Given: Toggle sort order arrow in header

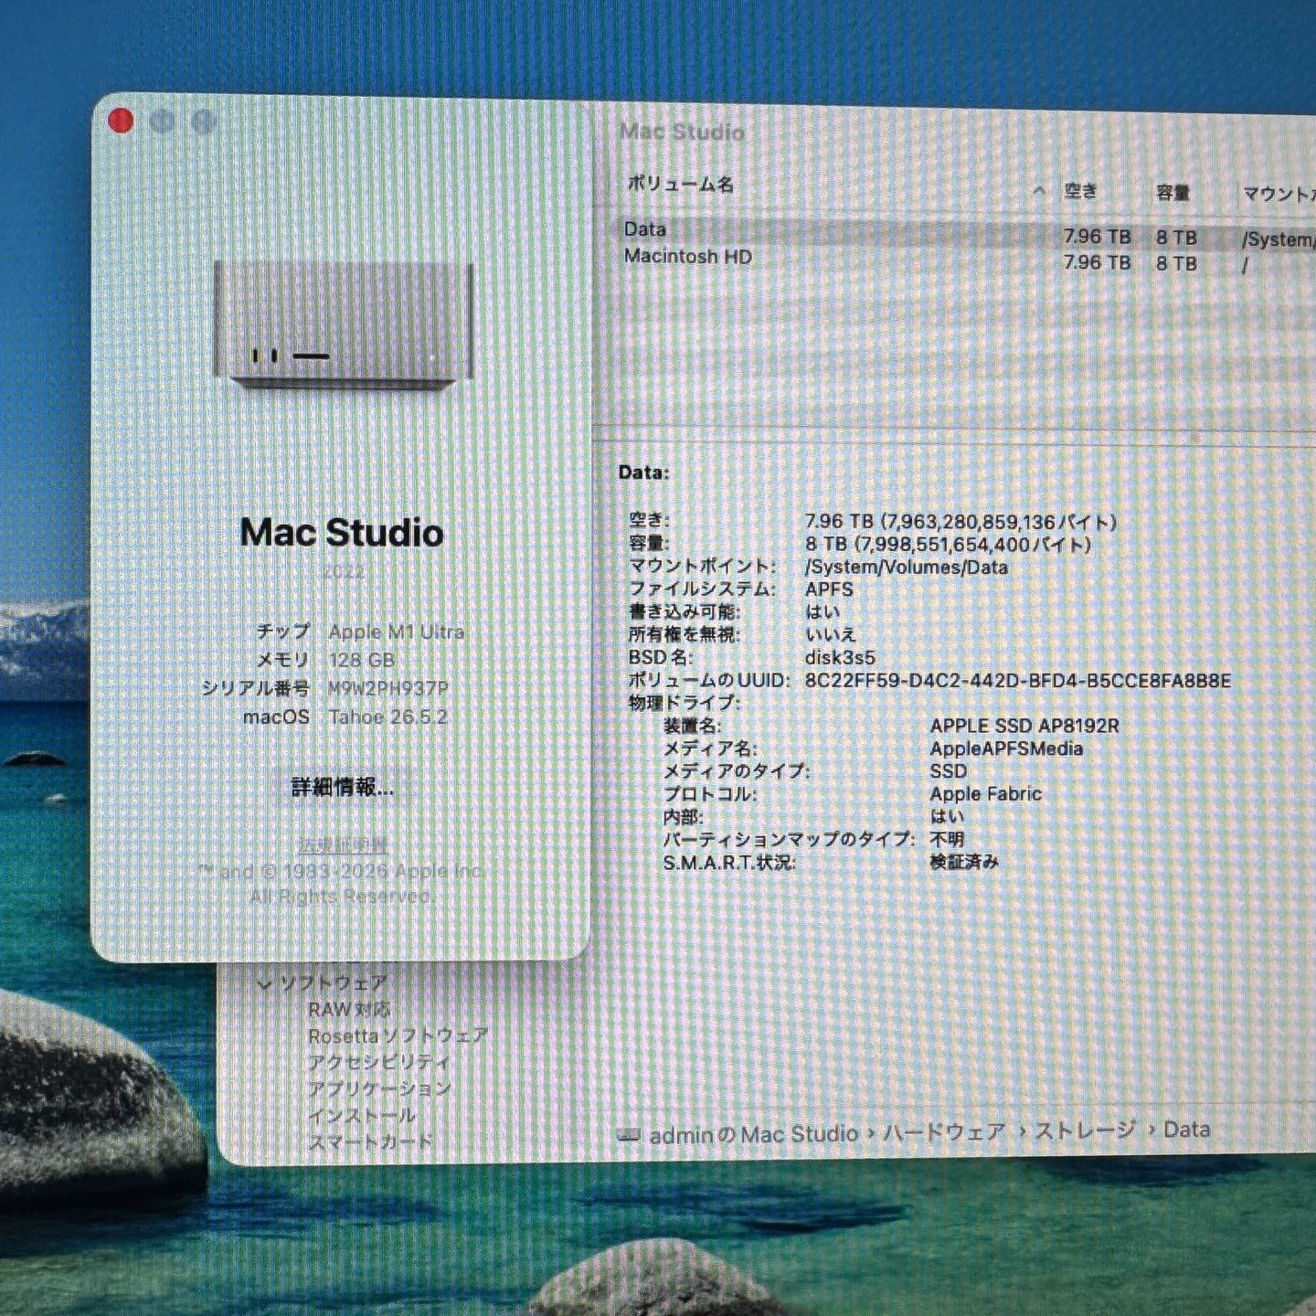Looking at the screenshot, I should coord(1039,190).
